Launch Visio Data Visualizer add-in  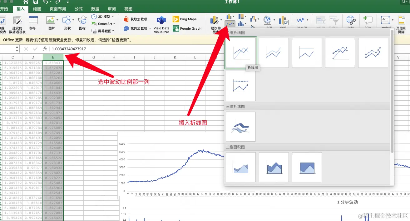[x=161, y=25]
